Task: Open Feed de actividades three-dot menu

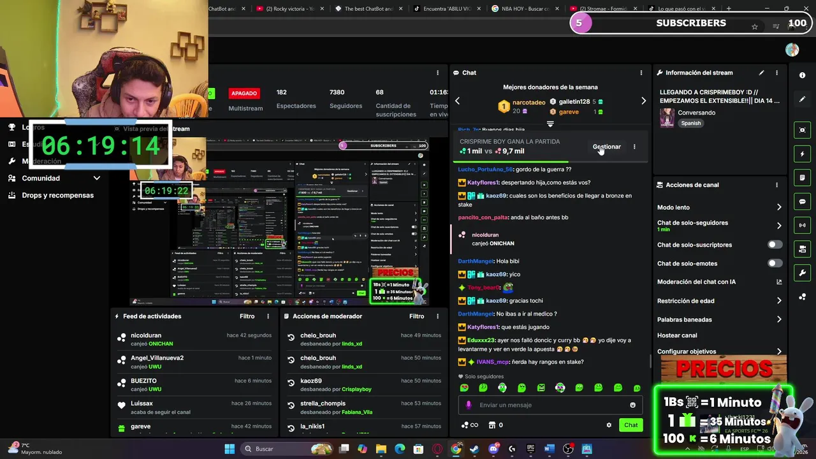Action: [x=268, y=316]
